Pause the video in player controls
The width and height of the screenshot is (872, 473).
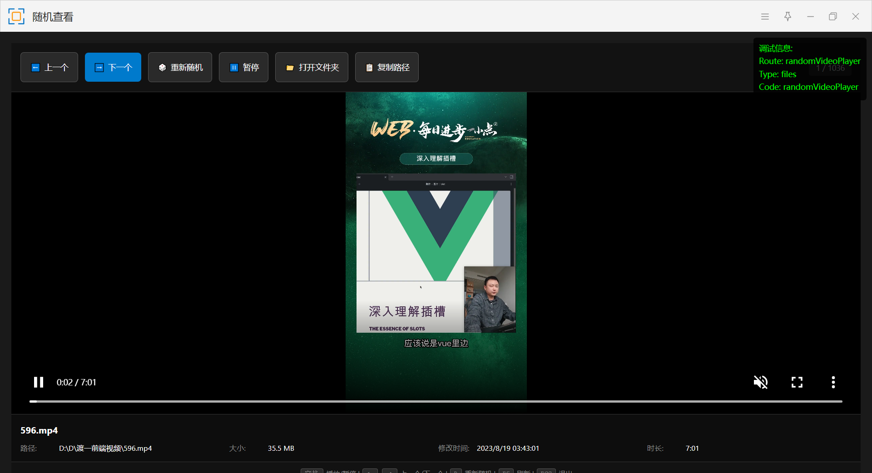point(39,382)
